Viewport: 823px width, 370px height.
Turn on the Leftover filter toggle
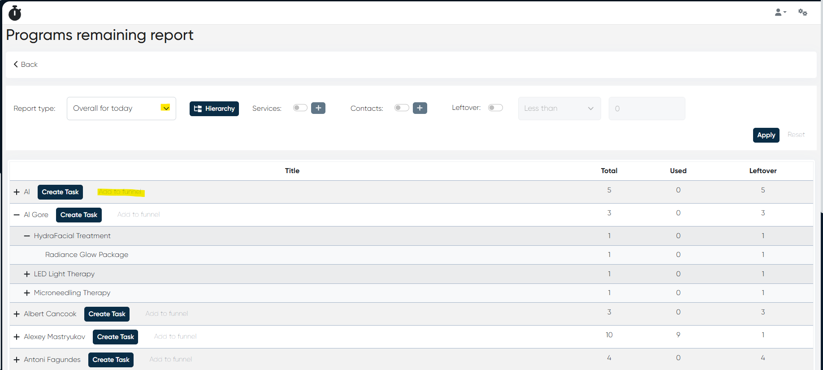pos(495,108)
